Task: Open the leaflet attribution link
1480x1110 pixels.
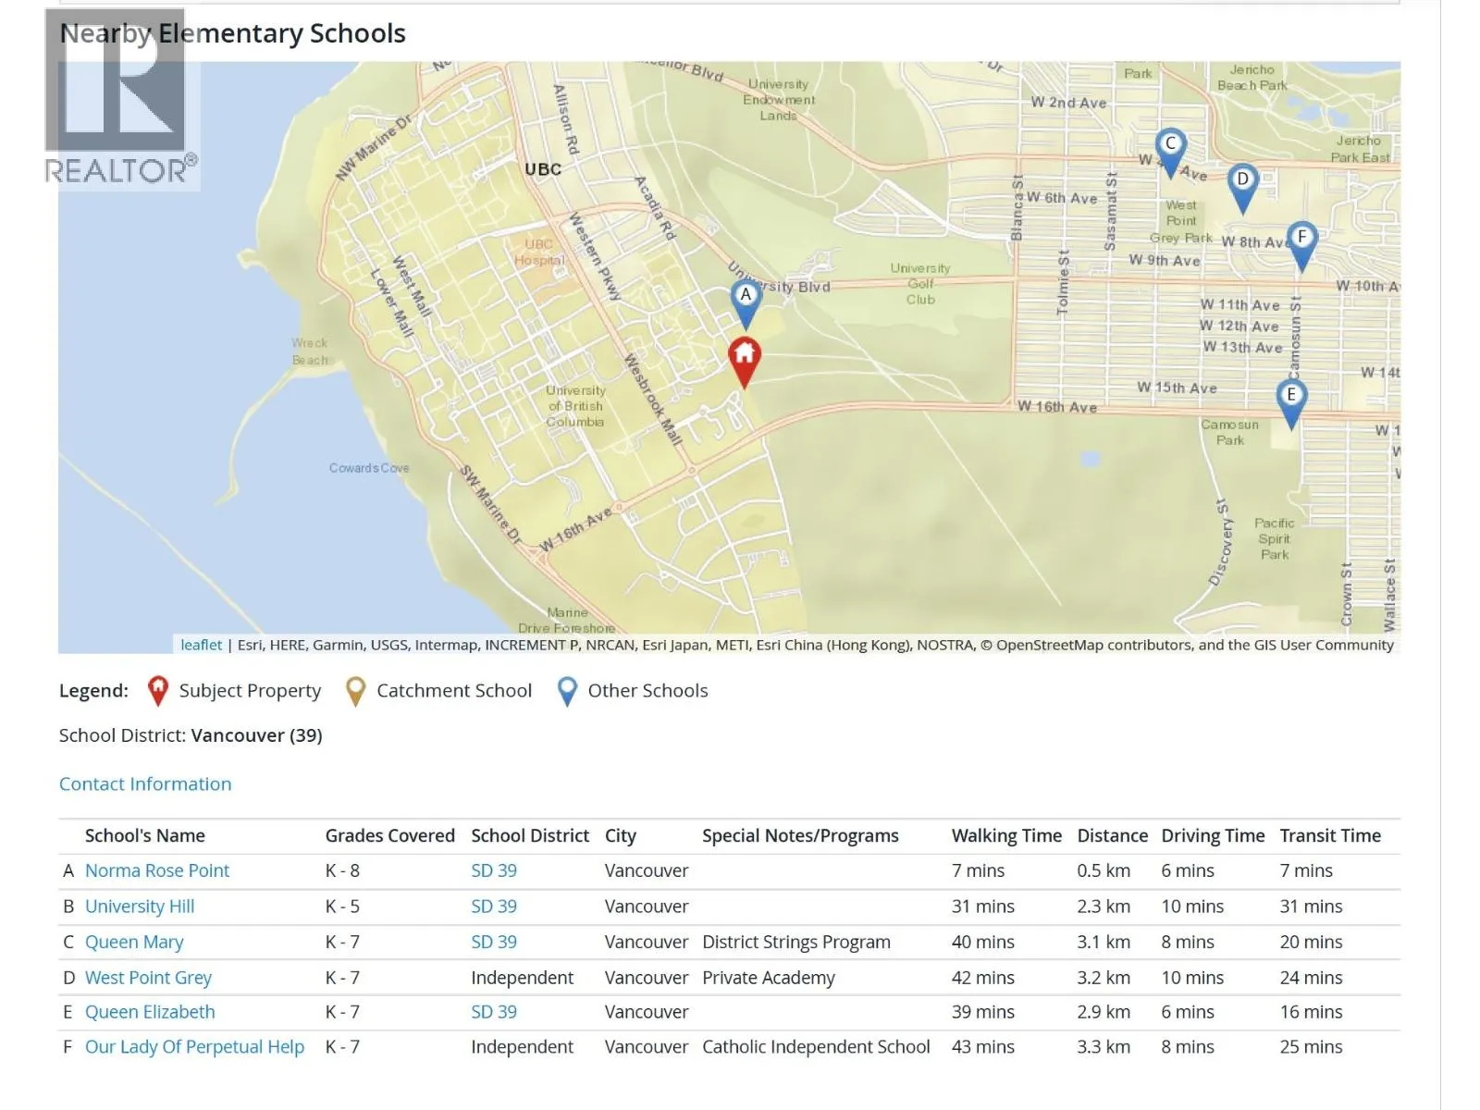Action: tap(201, 645)
